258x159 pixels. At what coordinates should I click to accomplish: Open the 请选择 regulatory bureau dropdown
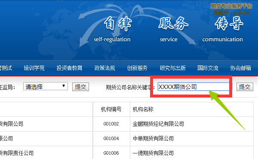click(x=46, y=86)
